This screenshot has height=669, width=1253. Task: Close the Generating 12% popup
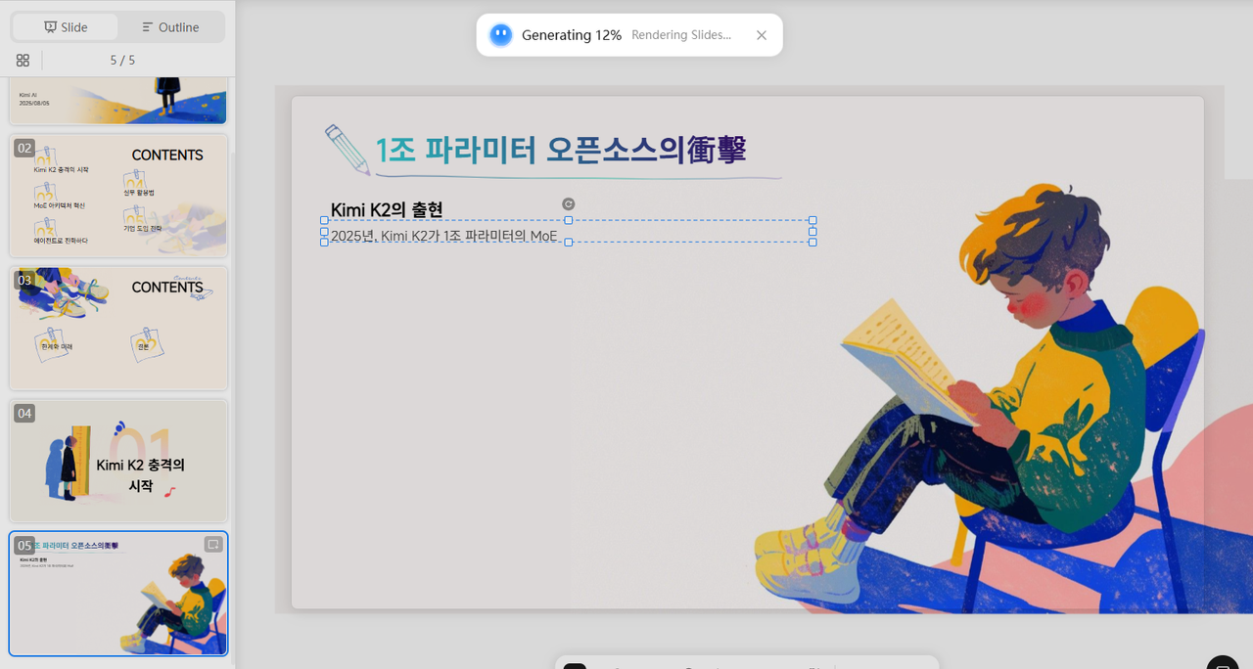762,35
